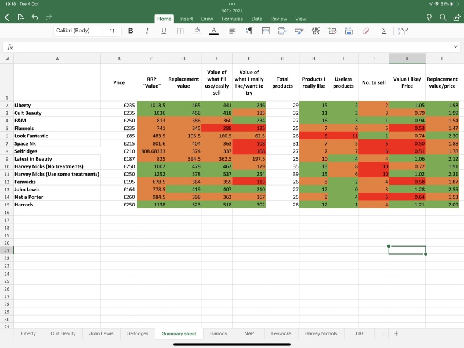This screenshot has height=348, width=464.
Task: Select column A header
Action: [x=57, y=59]
